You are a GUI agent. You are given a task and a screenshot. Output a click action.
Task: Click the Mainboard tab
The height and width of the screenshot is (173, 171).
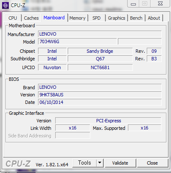coord(54,18)
